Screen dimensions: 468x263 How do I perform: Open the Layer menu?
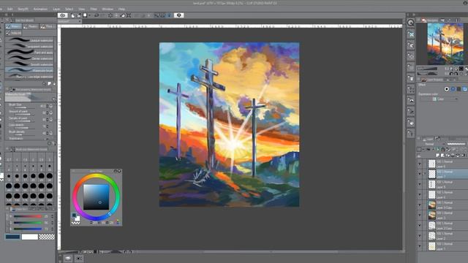point(56,9)
